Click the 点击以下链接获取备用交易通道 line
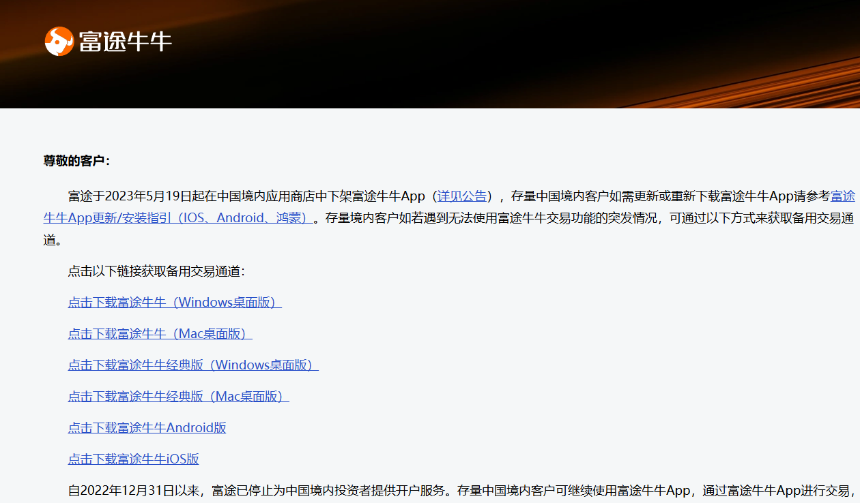This screenshot has height=503, width=860. click(156, 271)
